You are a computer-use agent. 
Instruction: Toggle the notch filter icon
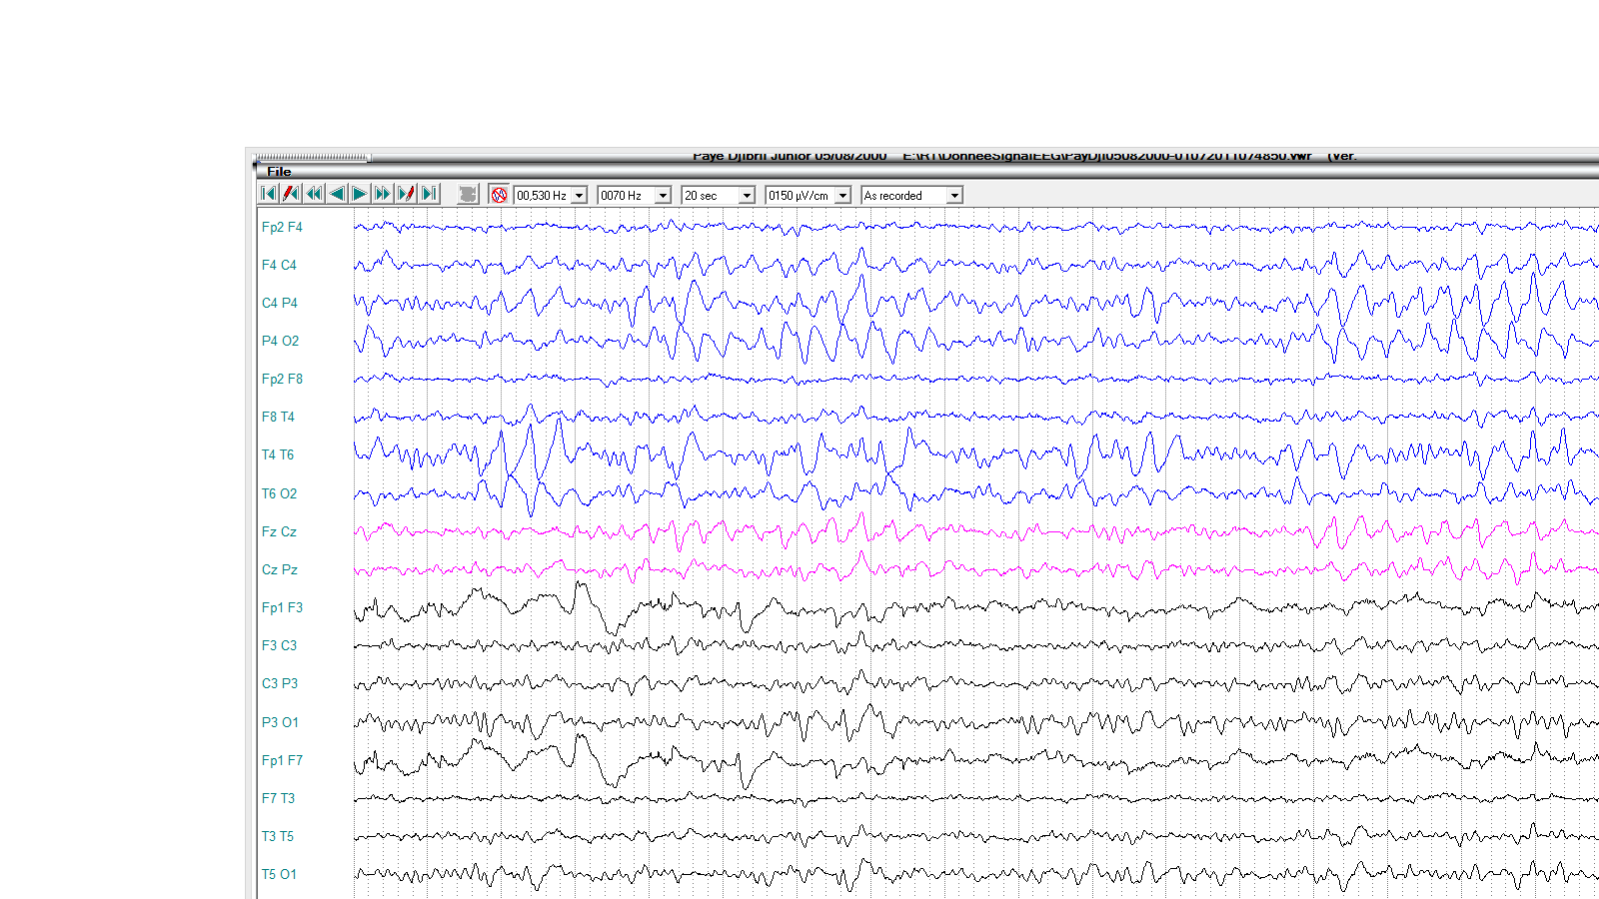coord(499,194)
